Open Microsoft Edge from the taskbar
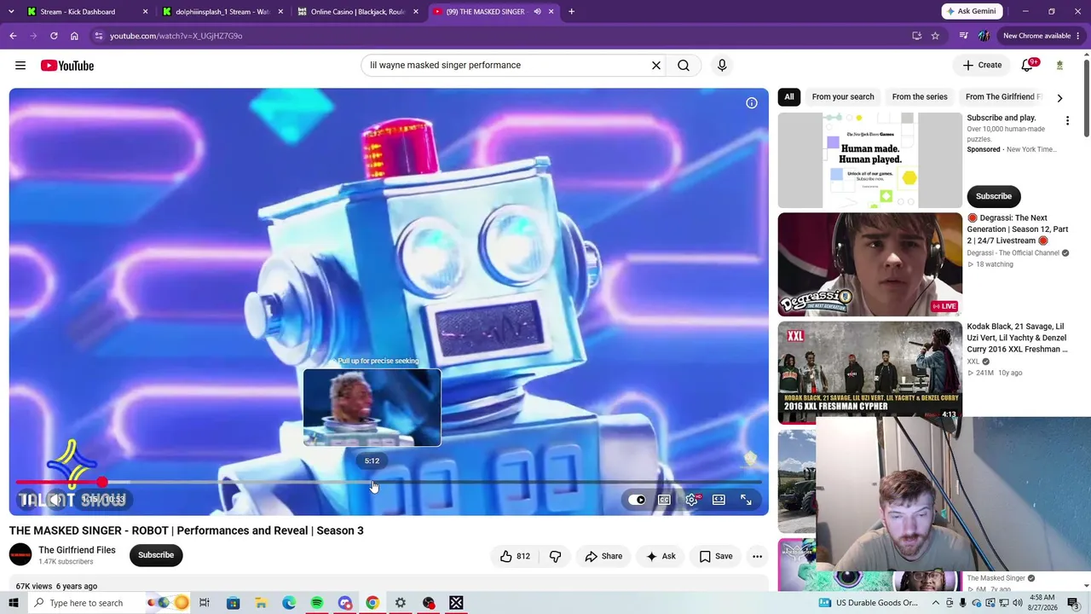 289,603
